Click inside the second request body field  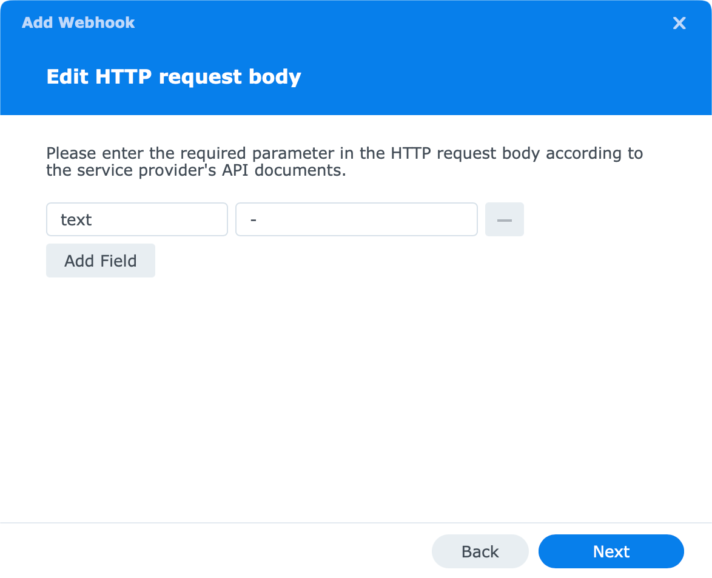point(356,219)
